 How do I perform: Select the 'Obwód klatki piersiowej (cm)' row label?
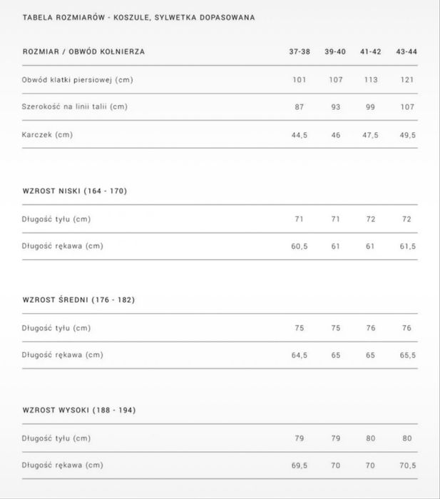coord(77,79)
